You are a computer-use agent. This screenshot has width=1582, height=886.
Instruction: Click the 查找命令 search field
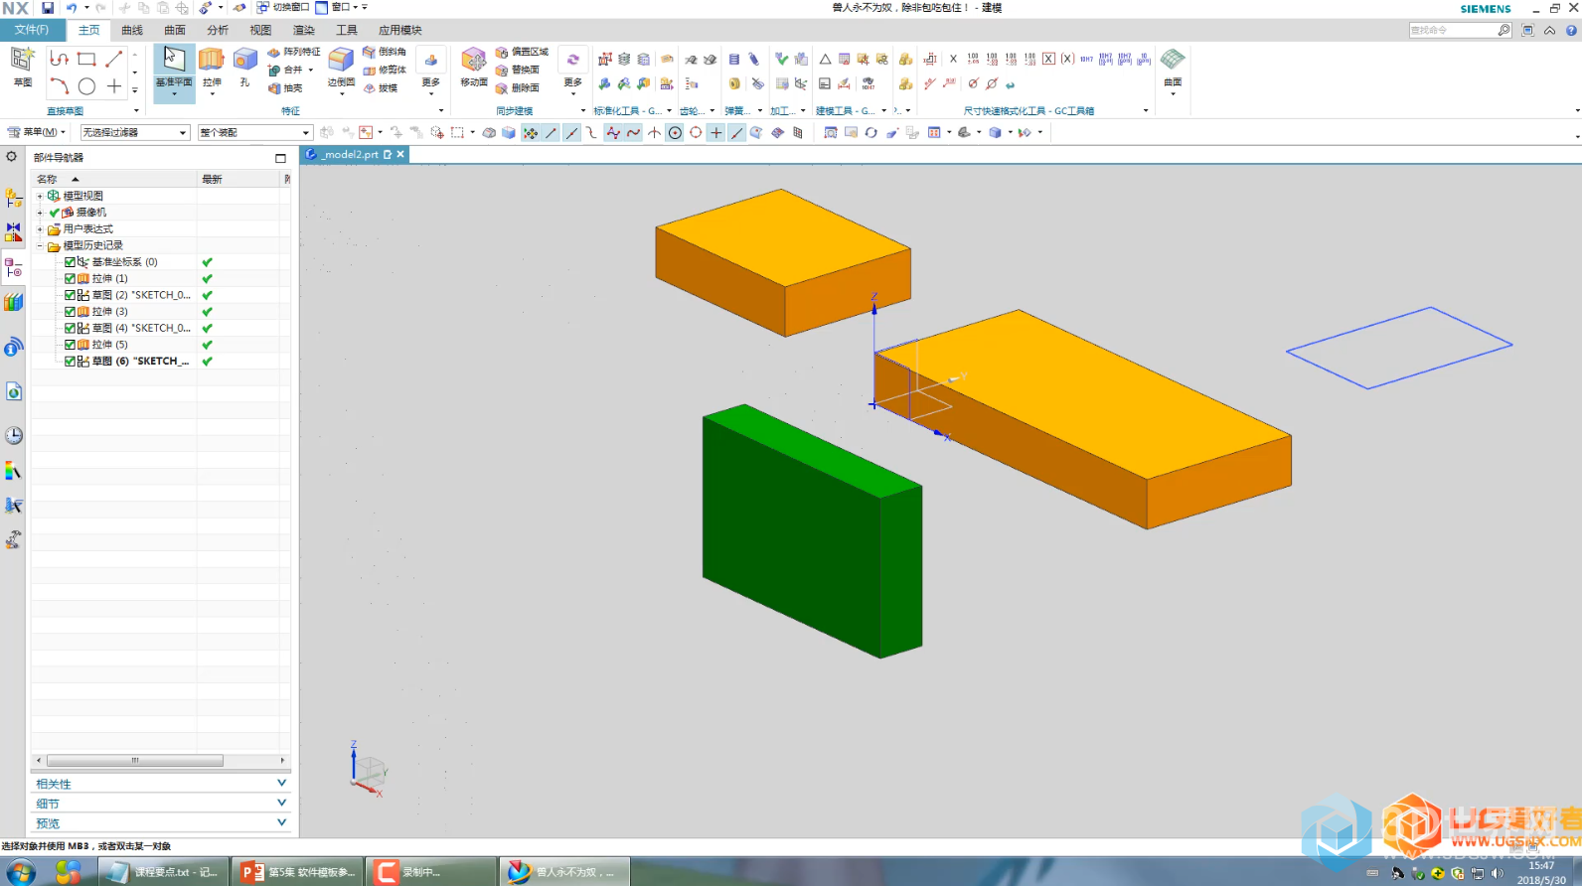tap(1453, 30)
